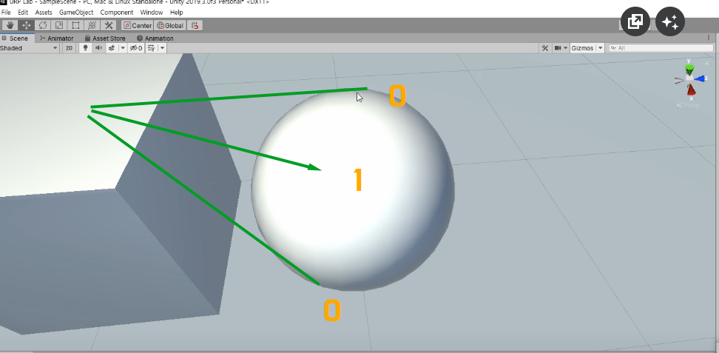Select the Rect tool
The image size is (719, 353).
coord(75,25)
